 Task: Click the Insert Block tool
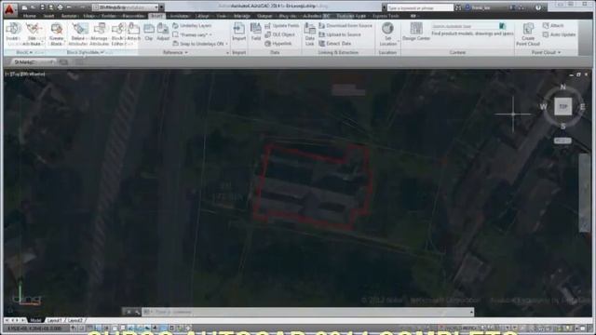13,33
